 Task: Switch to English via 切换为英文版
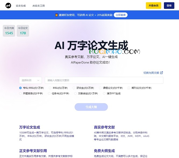coord(151,73)
